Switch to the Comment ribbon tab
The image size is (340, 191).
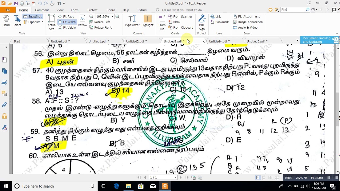(x=42, y=10)
